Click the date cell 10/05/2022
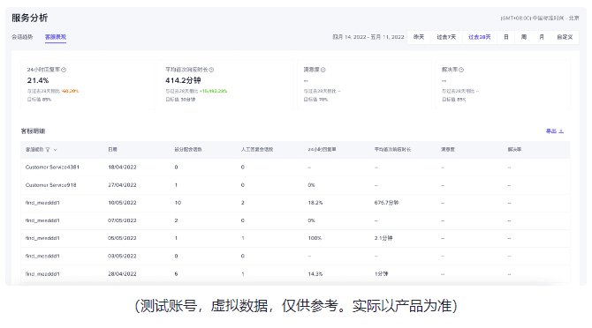Viewport: 592px width, 328px height. [122, 203]
